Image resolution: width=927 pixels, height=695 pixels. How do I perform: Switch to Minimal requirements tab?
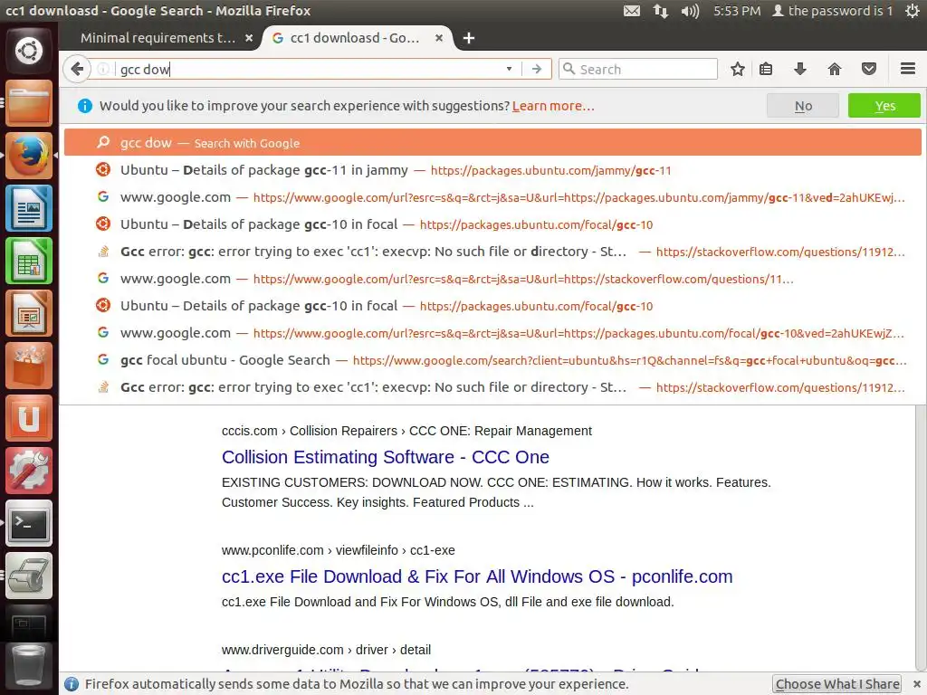[158, 38]
